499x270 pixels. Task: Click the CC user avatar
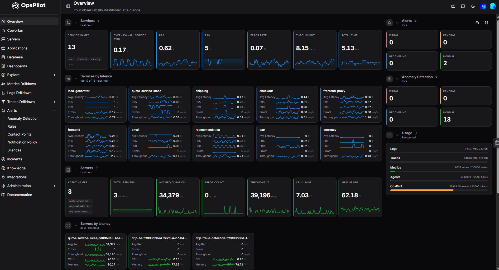pyautogui.click(x=492, y=6)
